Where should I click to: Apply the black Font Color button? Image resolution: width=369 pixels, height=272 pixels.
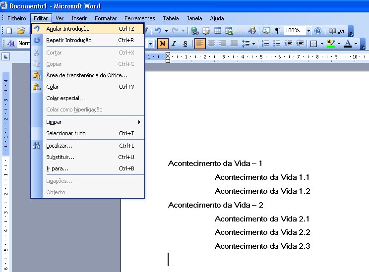pyautogui.click(x=348, y=44)
